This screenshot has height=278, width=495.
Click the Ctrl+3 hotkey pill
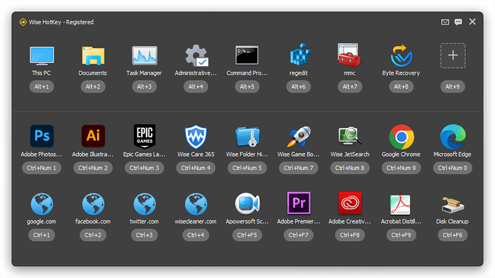[144, 235]
